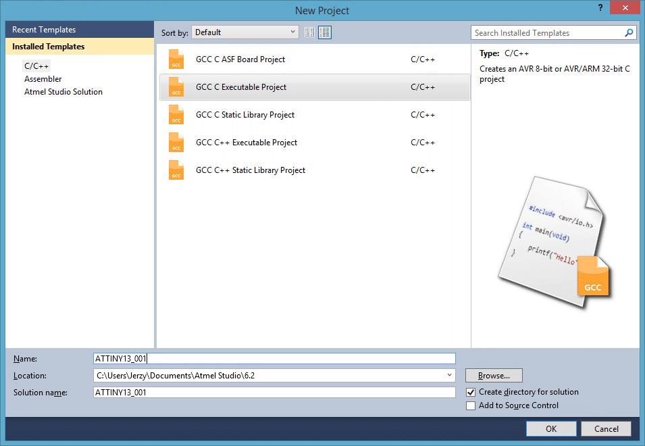
Task: Click the GCC C Executable Project icon
Action: pos(176,87)
